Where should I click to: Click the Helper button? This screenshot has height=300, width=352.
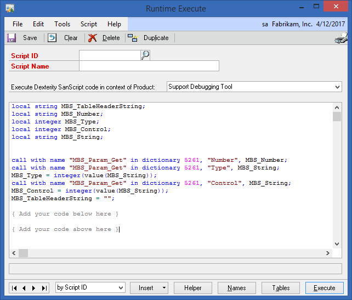tap(193, 288)
